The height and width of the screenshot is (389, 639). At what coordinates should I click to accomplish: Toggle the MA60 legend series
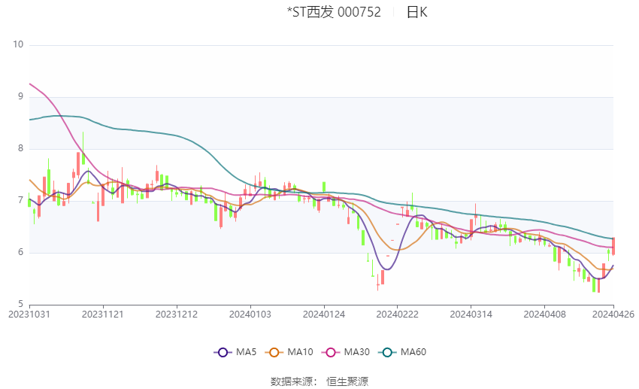[x=402, y=352]
